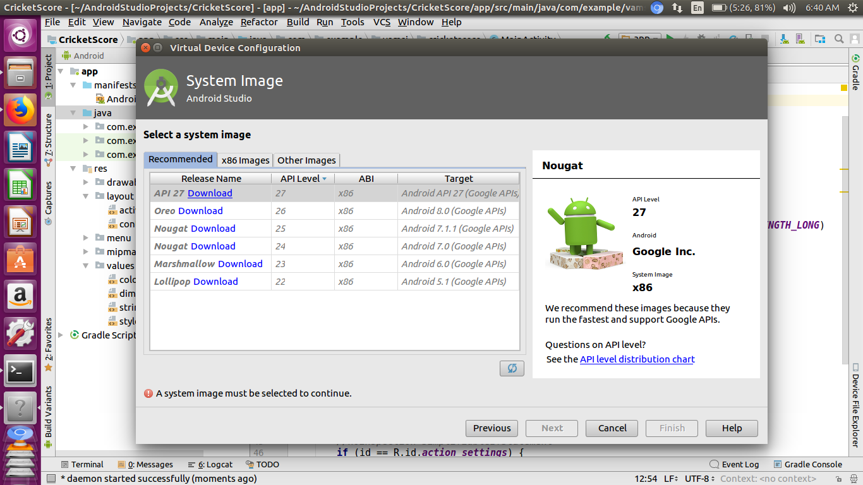Open System Settings wrench-gear launcher icon

click(20, 334)
